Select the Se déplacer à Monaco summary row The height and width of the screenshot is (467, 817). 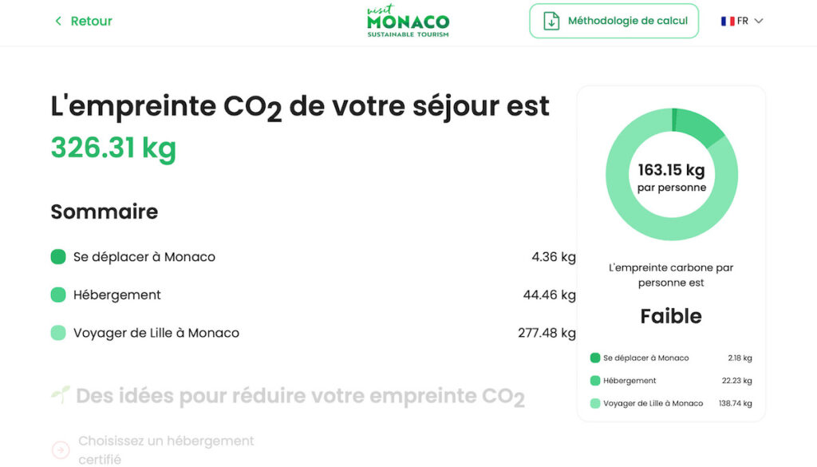point(313,257)
